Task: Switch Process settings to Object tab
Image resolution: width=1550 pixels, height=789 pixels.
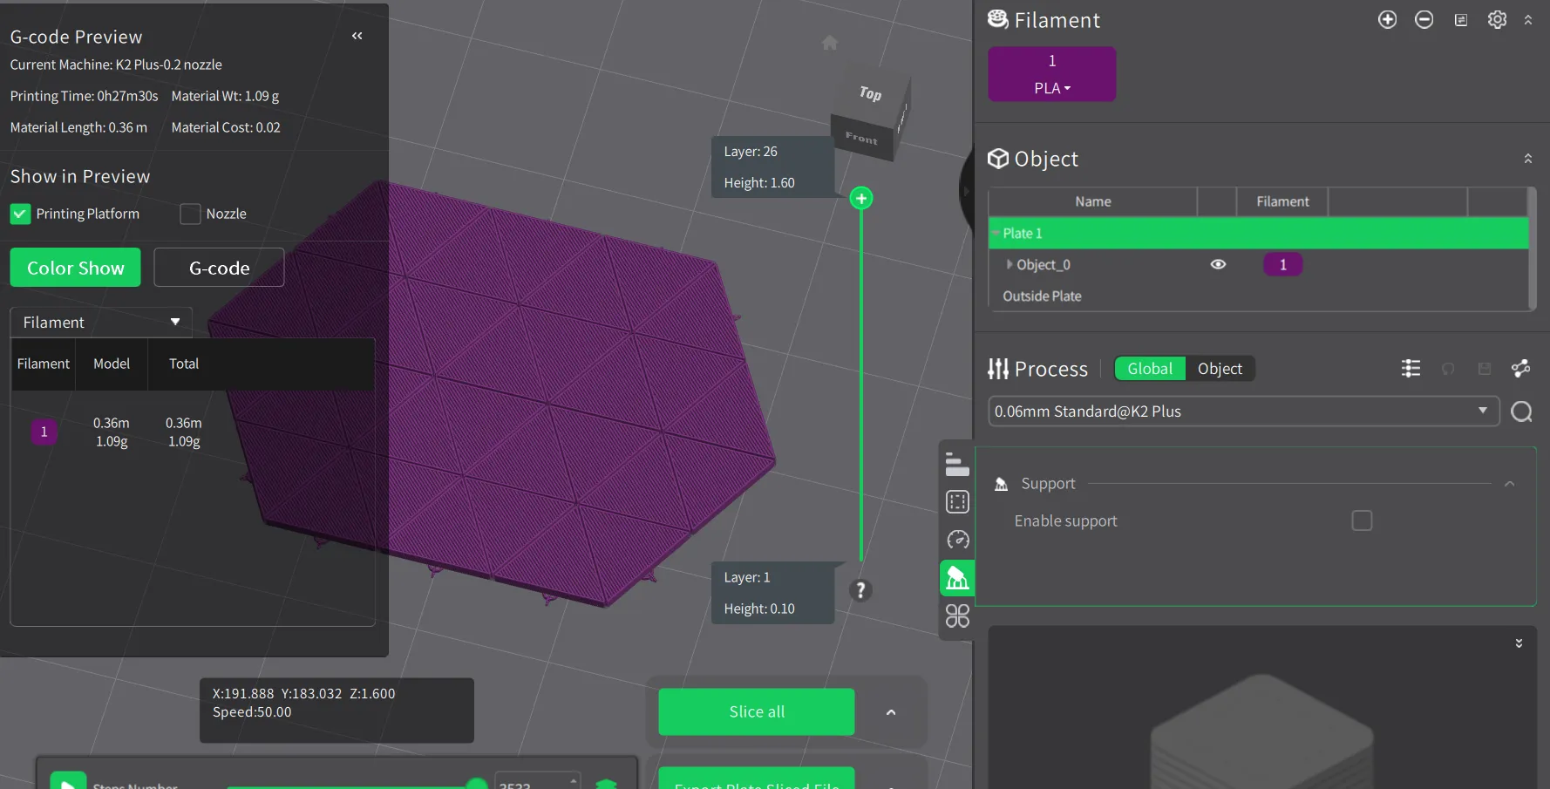Action: (x=1219, y=368)
